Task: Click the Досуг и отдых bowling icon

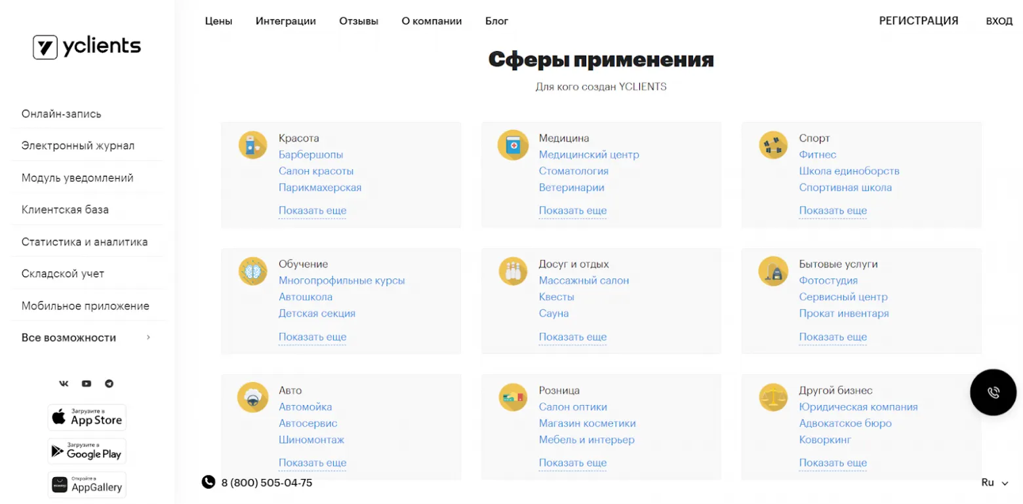Action: click(x=513, y=271)
